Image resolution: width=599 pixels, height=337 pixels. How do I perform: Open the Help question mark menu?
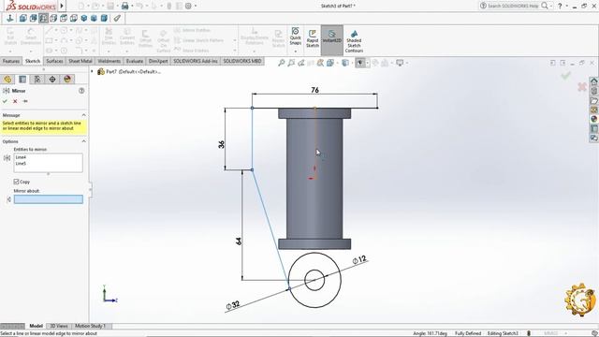tap(560, 6)
